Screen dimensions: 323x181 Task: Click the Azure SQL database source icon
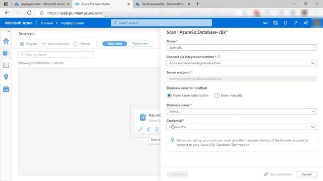click(x=142, y=117)
